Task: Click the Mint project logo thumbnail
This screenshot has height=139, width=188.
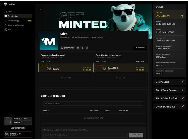Action: [x=49, y=41]
